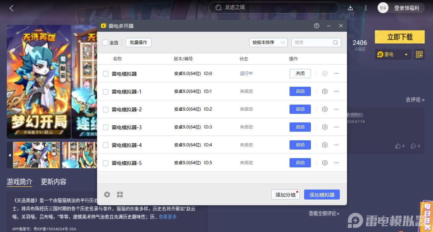
Task: Check the 全选 select-all checkbox
Action: point(105,42)
